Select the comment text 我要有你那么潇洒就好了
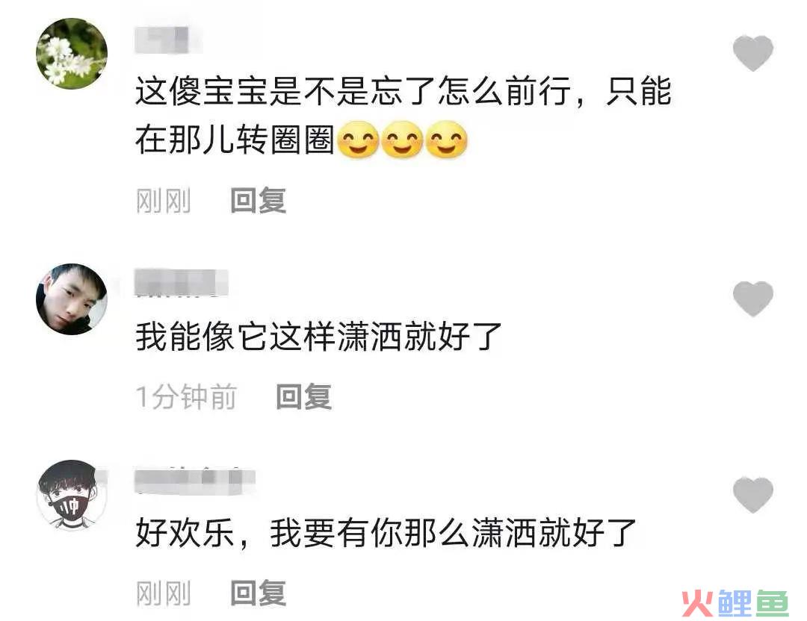This screenshot has height=621, width=807. (453, 533)
